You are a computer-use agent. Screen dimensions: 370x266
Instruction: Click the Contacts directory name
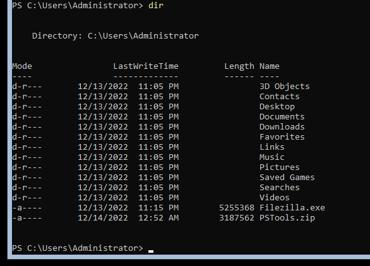[279, 97]
